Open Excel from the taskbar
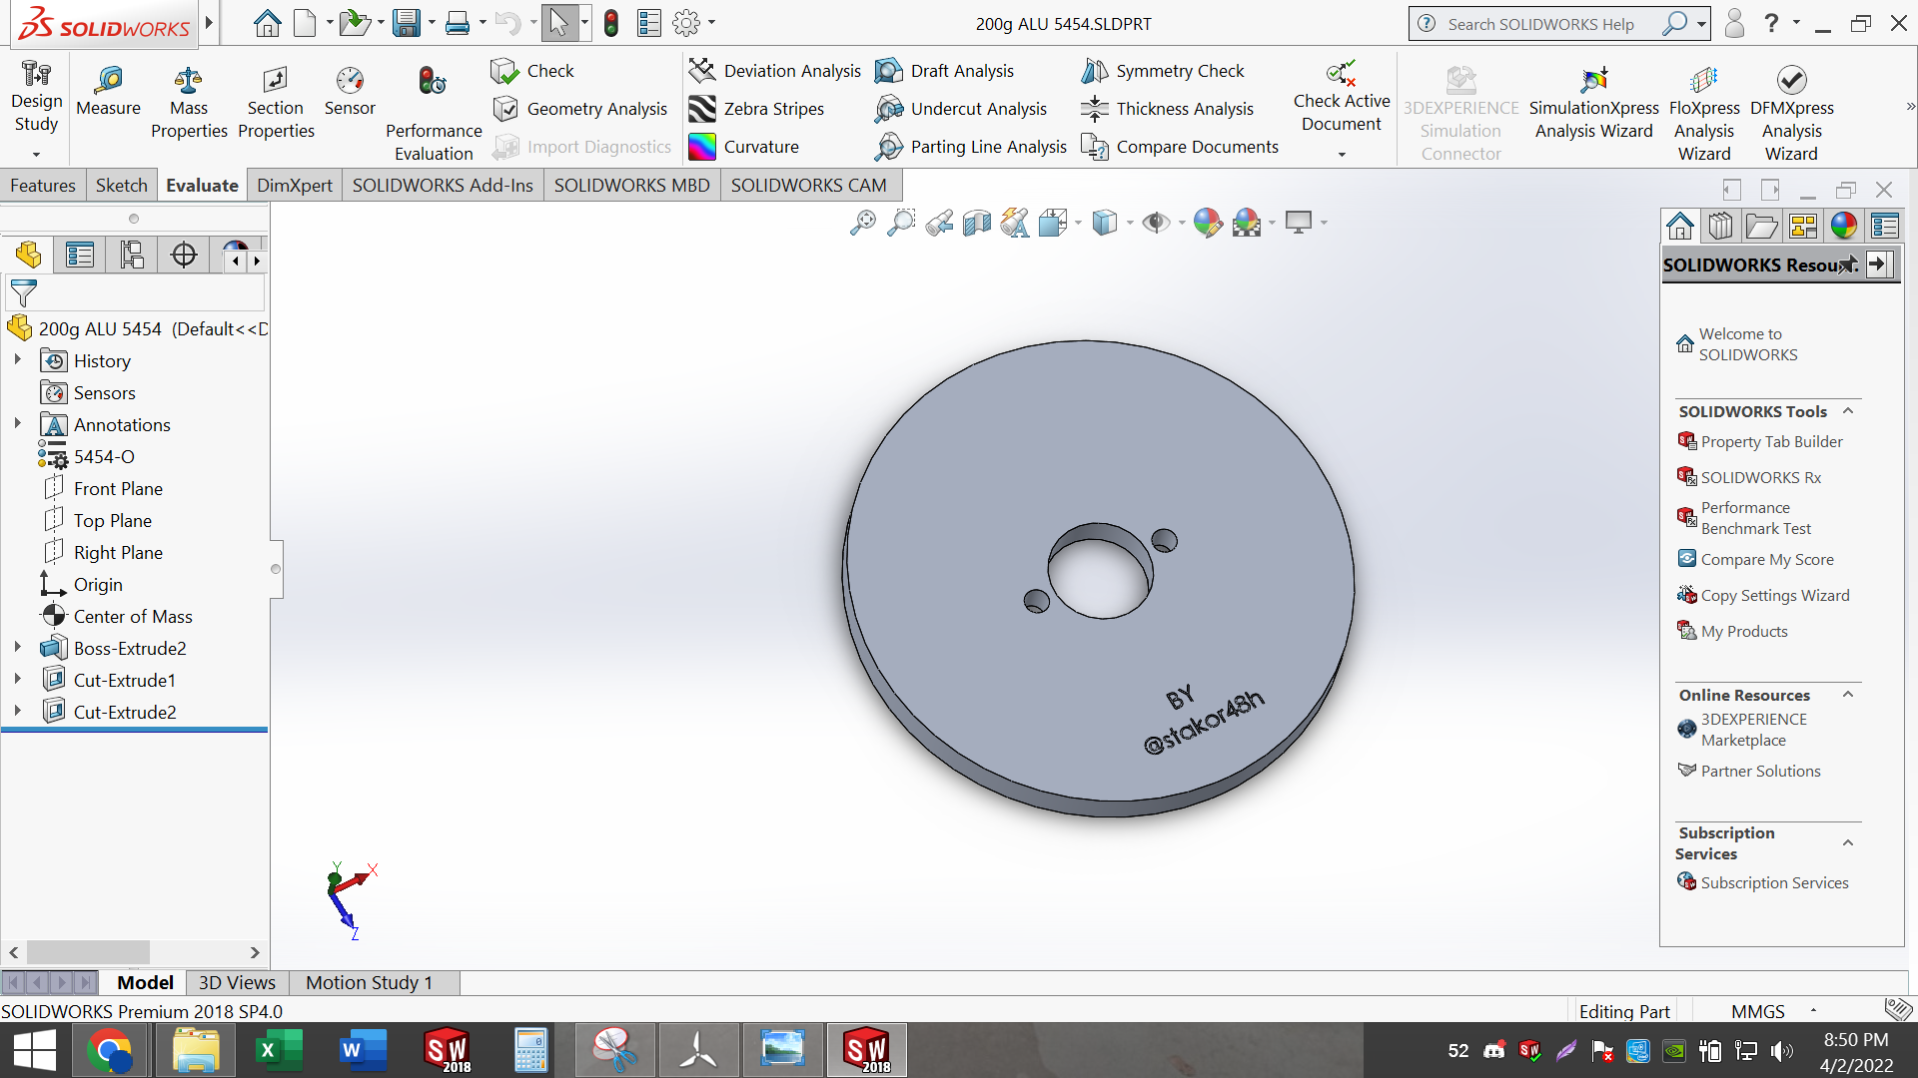1918x1078 pixels. [x=279, y=1050]
